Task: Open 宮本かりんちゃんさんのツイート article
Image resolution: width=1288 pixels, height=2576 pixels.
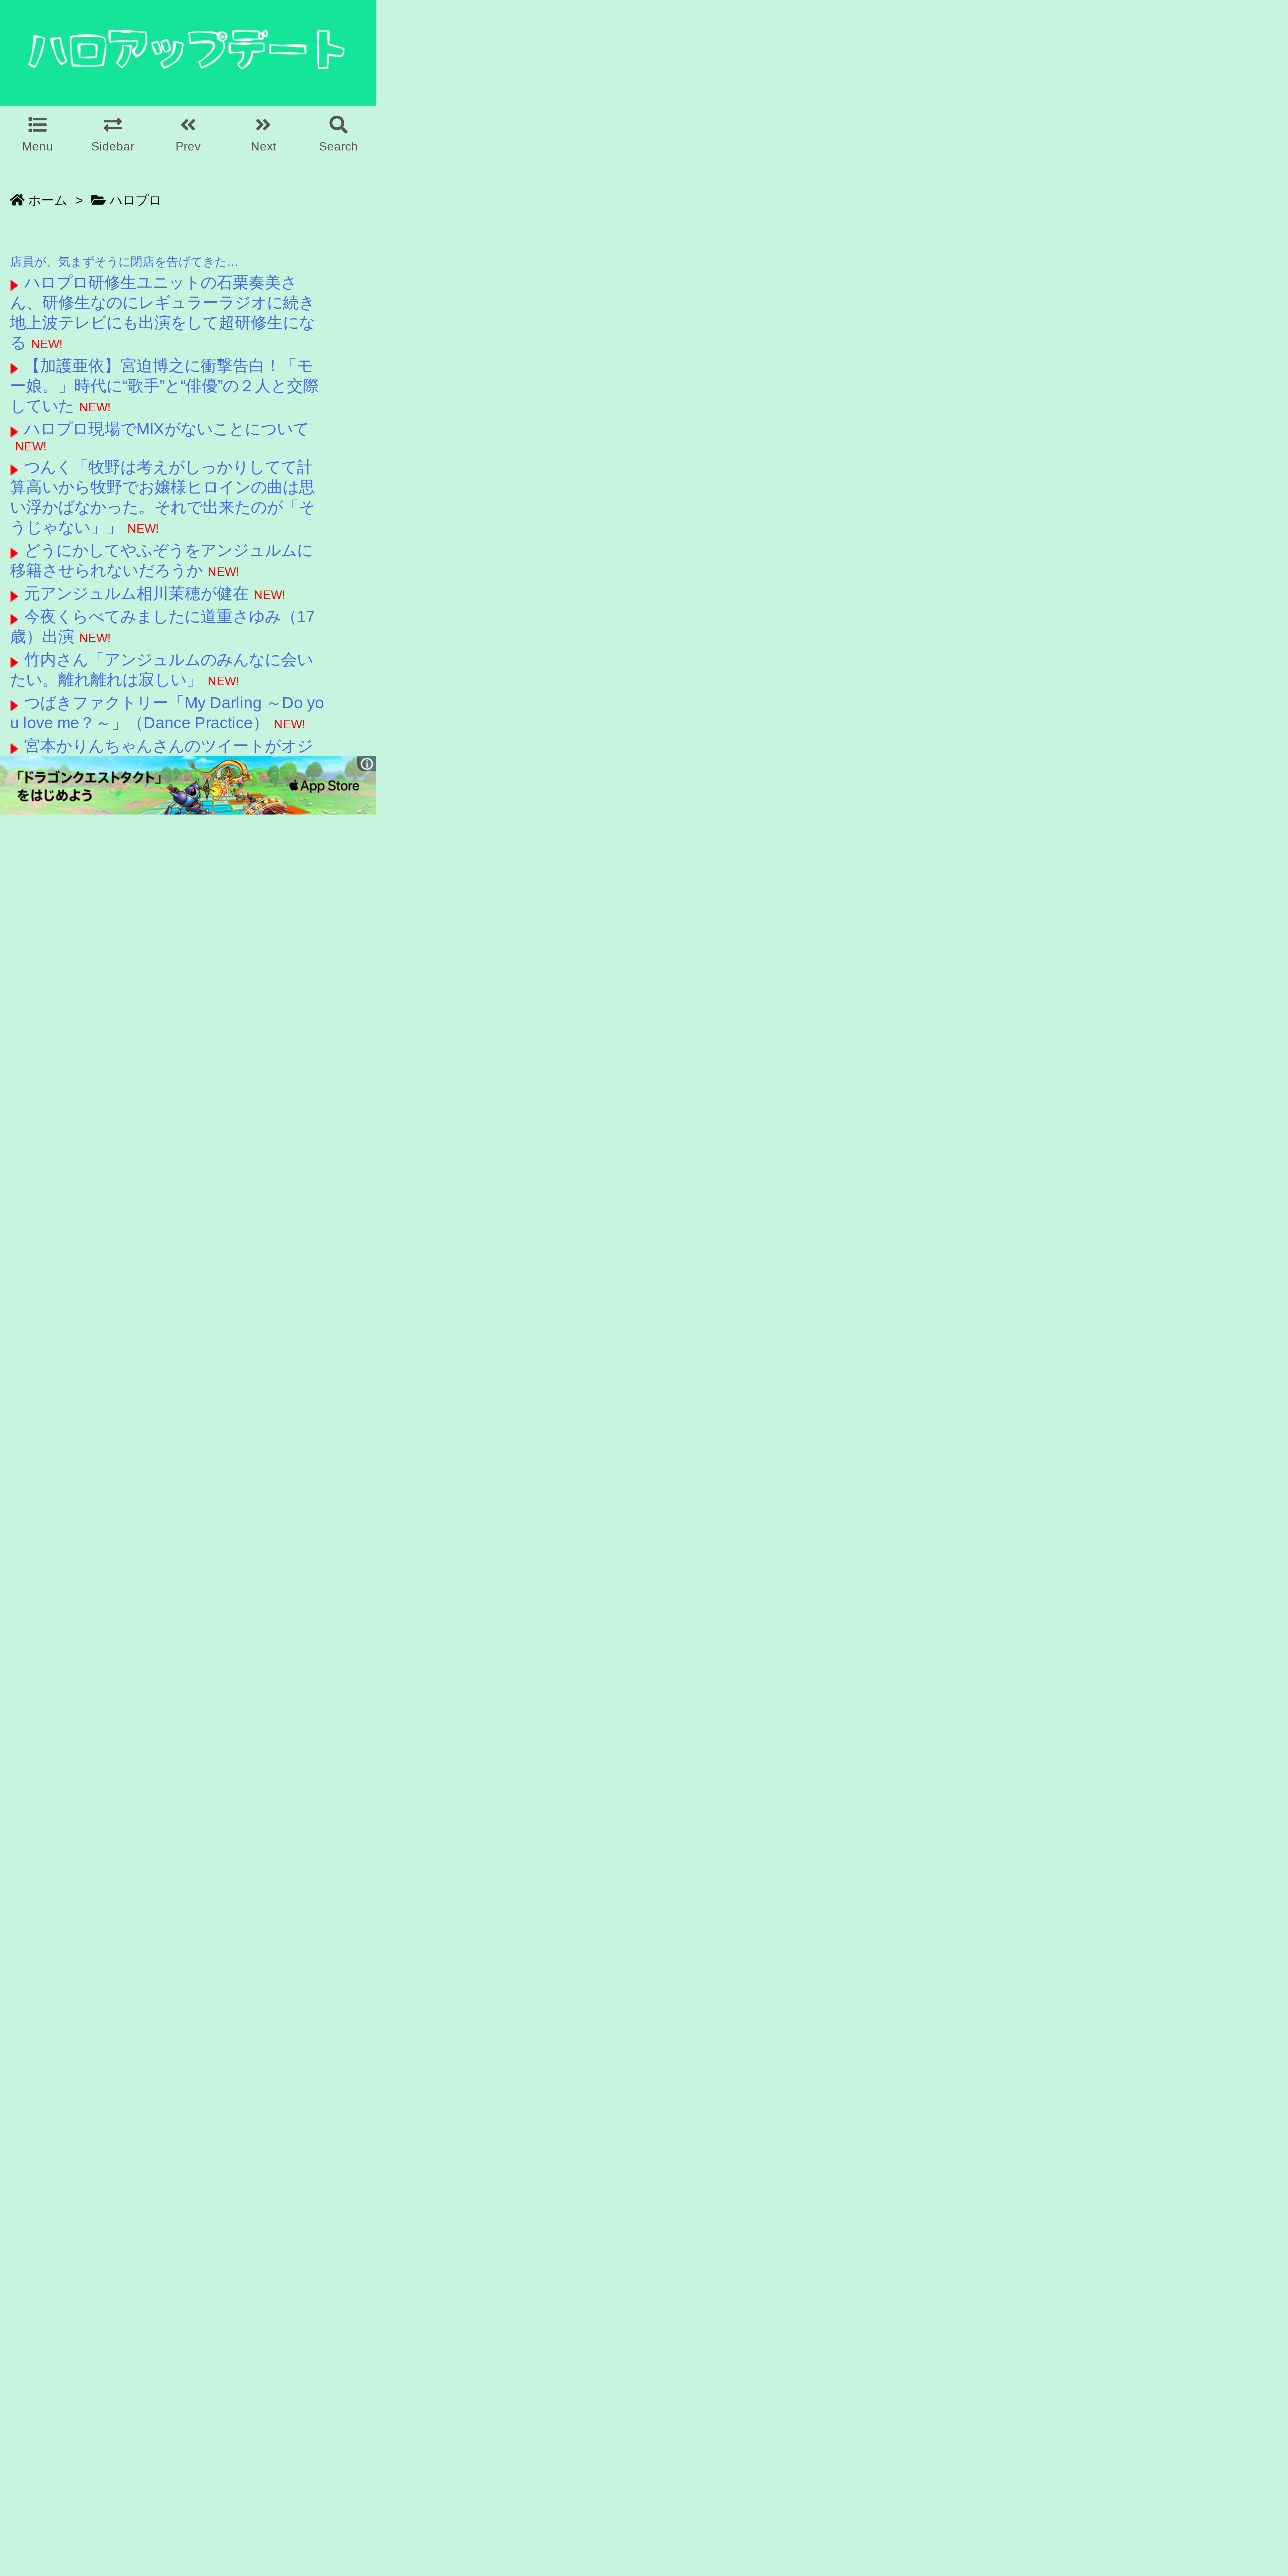Action: tap(168, 746)
